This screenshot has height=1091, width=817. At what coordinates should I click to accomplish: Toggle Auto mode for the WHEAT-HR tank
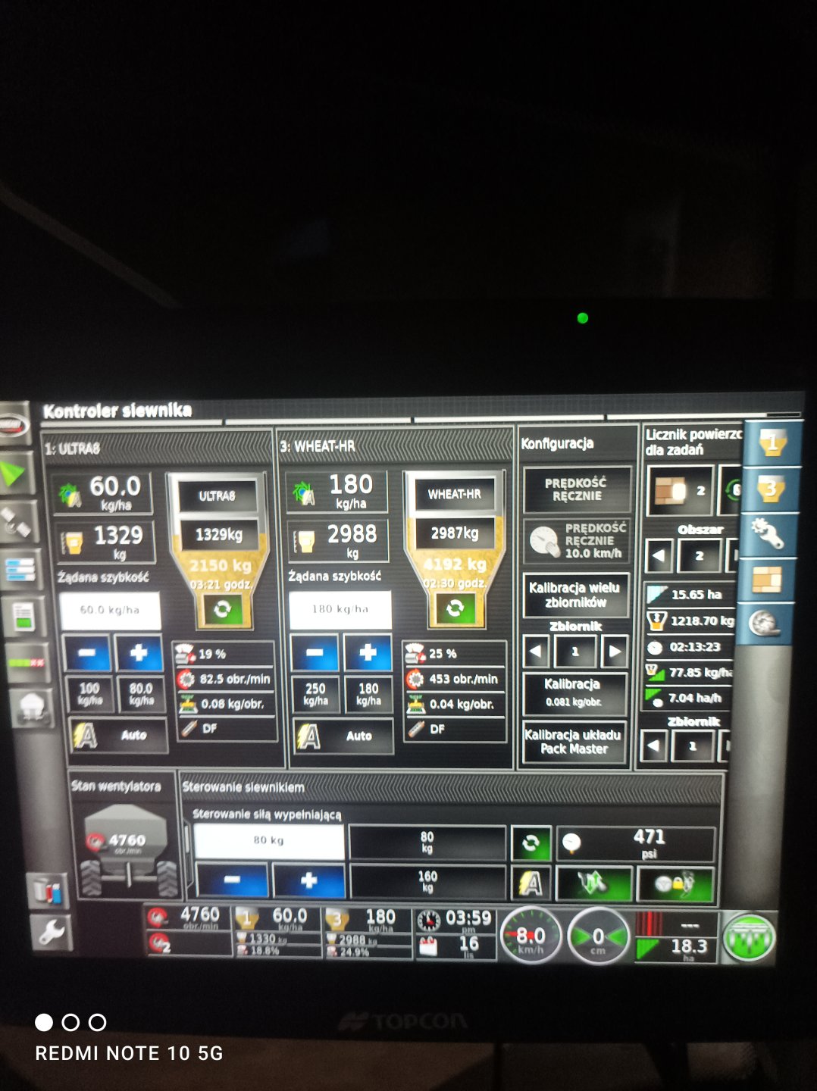[343, 736]
